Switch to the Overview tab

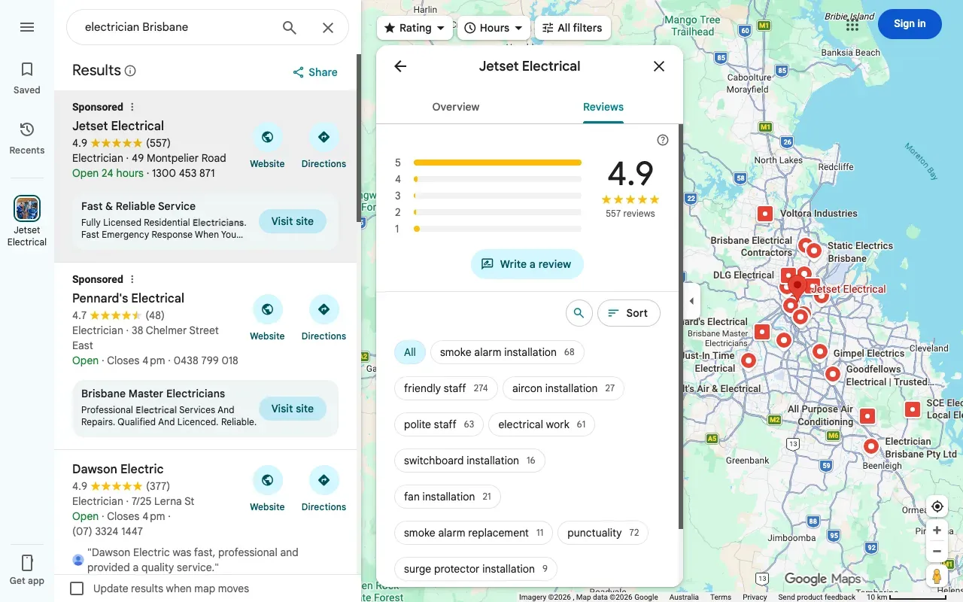point(456,107)
